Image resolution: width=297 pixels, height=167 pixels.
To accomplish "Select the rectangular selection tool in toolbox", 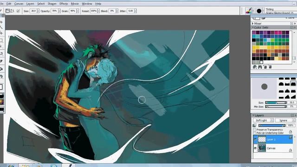I will 1,40.
